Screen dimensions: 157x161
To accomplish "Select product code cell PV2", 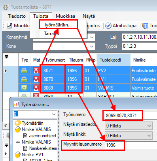I will click(113, 71).
